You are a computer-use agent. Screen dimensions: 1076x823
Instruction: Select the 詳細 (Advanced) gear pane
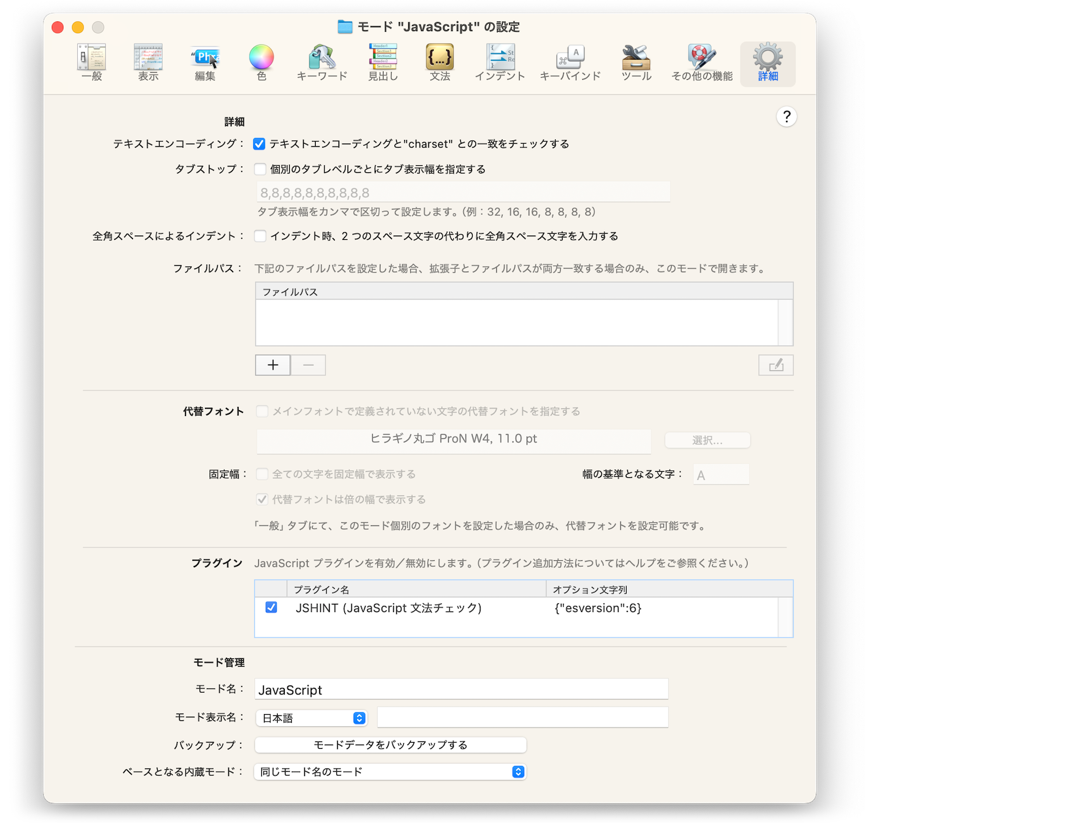[x=768, y=63]
